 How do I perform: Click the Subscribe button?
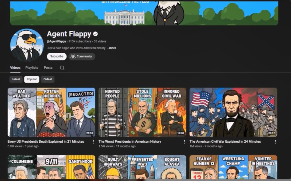coord(57,56)
